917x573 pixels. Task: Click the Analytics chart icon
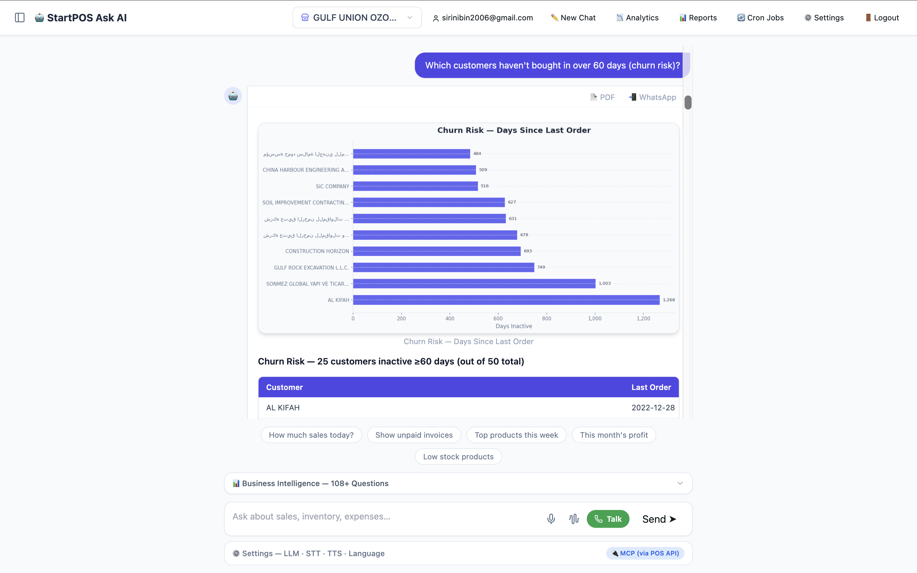(620, 18)
